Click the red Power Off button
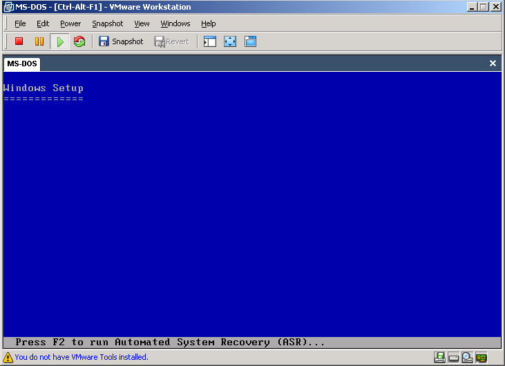505x366 pixels. [19, 41]
